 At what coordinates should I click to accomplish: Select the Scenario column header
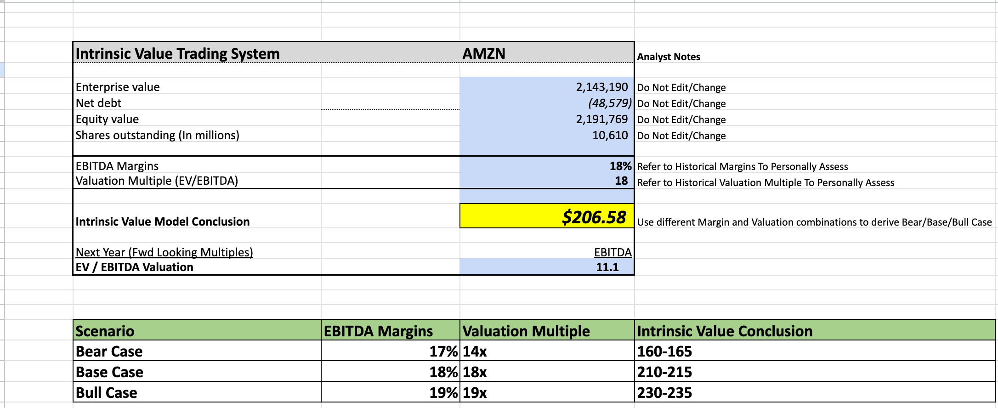tap(197, 330)
